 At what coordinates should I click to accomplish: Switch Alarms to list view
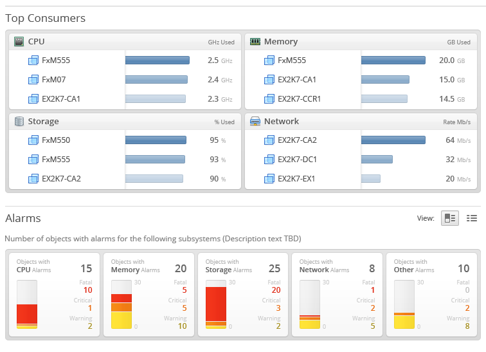471,218
